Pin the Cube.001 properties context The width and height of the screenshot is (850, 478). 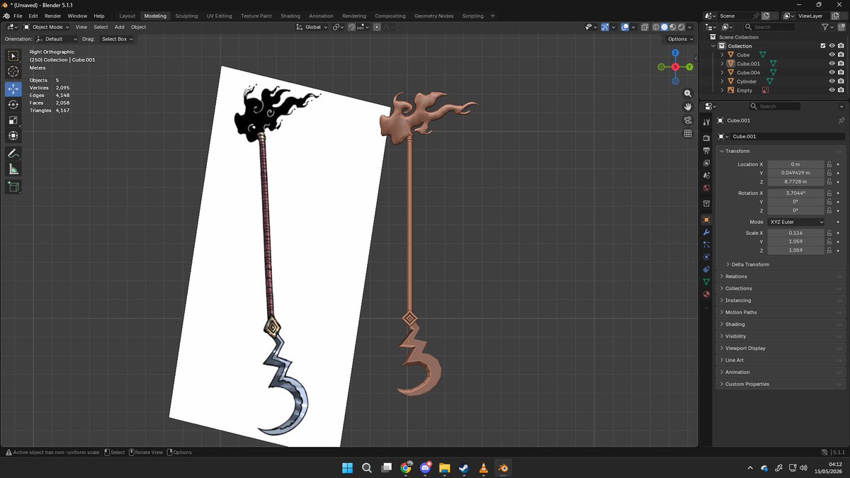coord(841,120)
